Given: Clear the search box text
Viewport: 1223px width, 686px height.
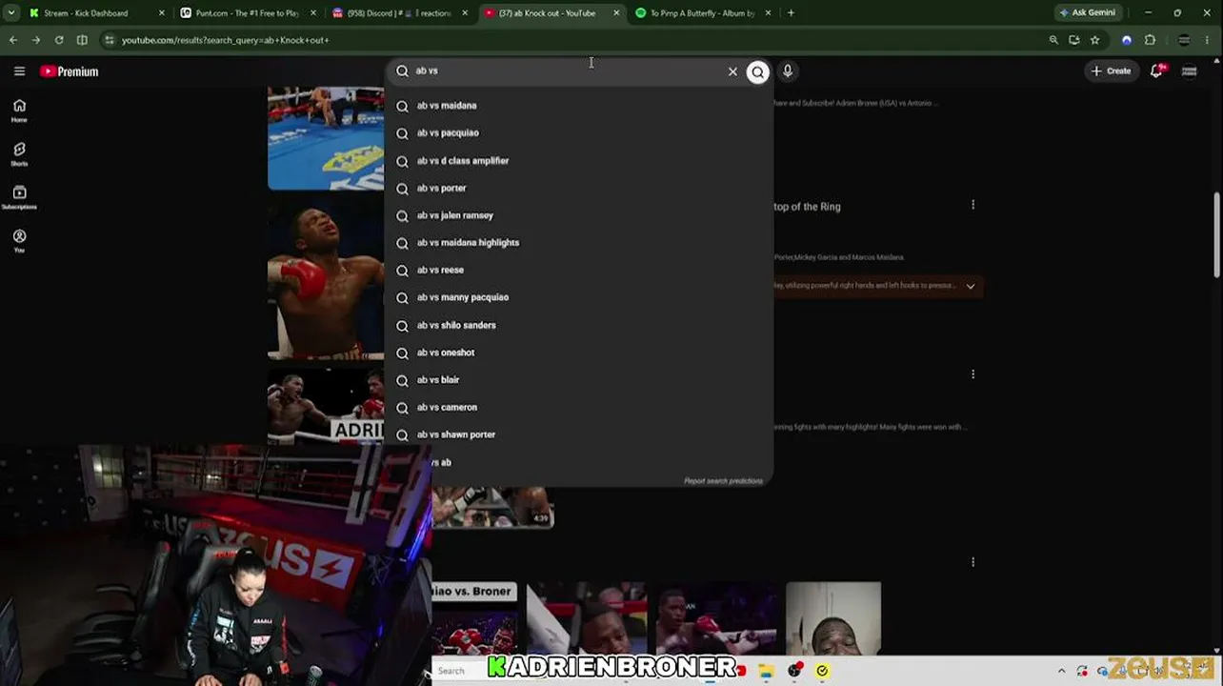Looking at the screenshot, I should tap(732, 71).
